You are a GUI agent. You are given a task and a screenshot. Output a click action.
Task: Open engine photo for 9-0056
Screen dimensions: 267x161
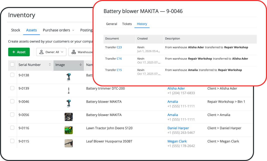tap(68, 117)
